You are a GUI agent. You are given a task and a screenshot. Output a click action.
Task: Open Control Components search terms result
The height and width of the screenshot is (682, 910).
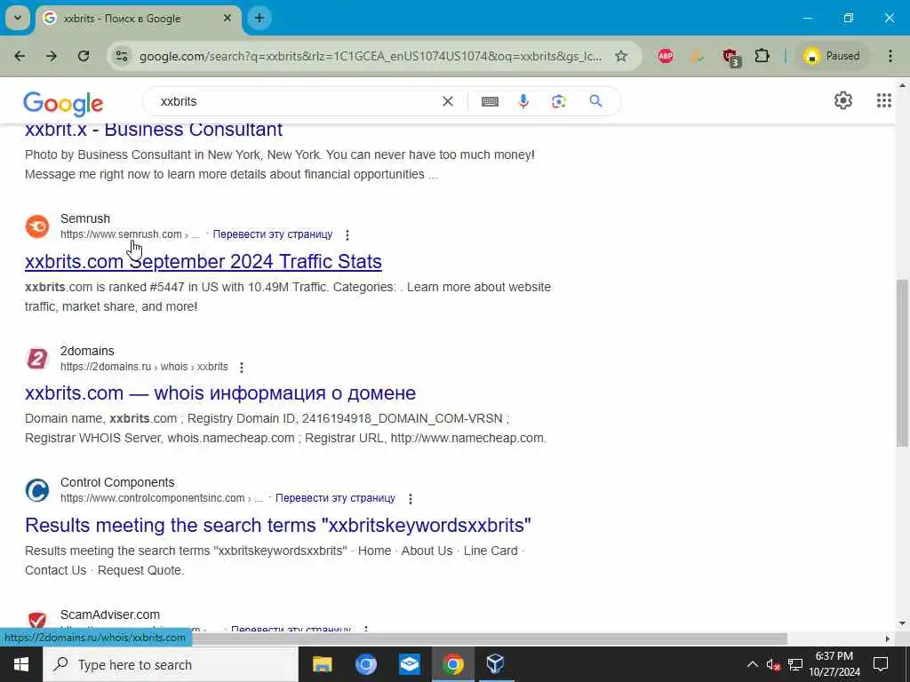[x=278, y=525]
